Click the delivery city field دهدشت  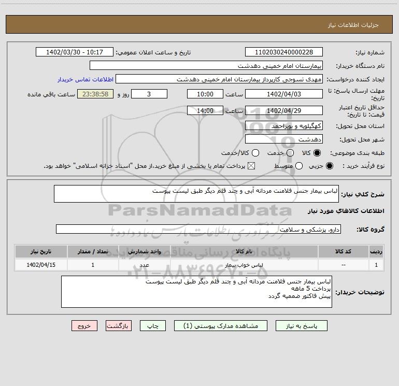coord(284,139)
